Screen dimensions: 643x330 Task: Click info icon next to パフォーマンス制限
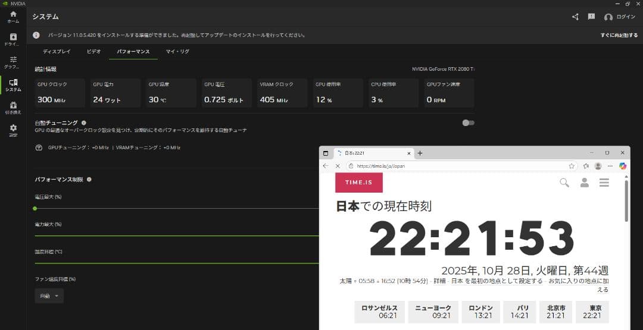click(89, 180)
